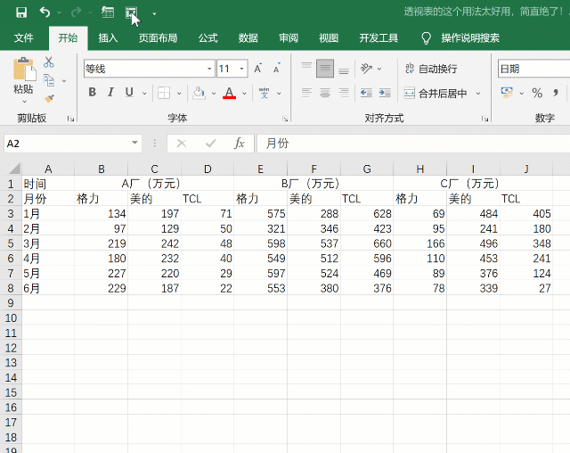This screenshot has height=453, width=570.
Task: Open the Customize Quick Access Toolbar arrow
Action: click(x=154, y=14)
